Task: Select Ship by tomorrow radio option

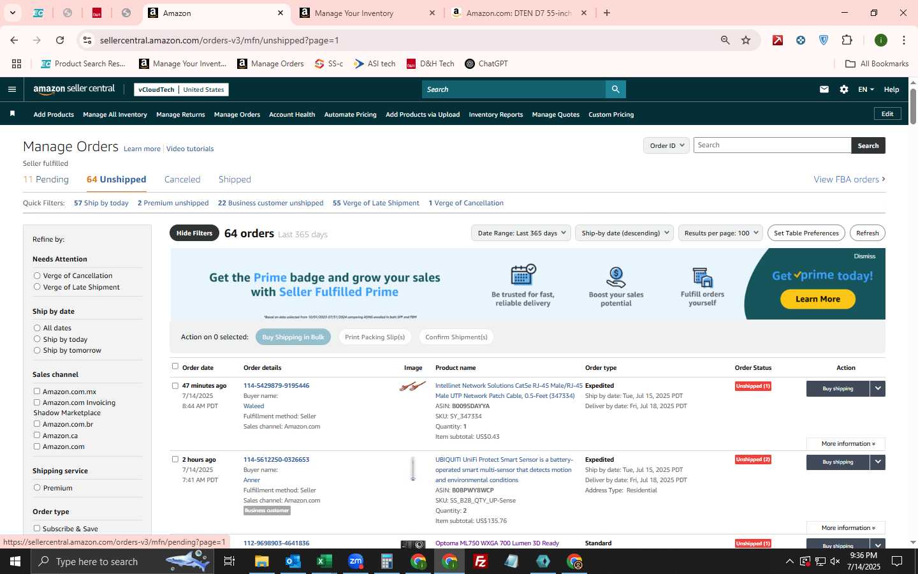Action: pos(37,350)
